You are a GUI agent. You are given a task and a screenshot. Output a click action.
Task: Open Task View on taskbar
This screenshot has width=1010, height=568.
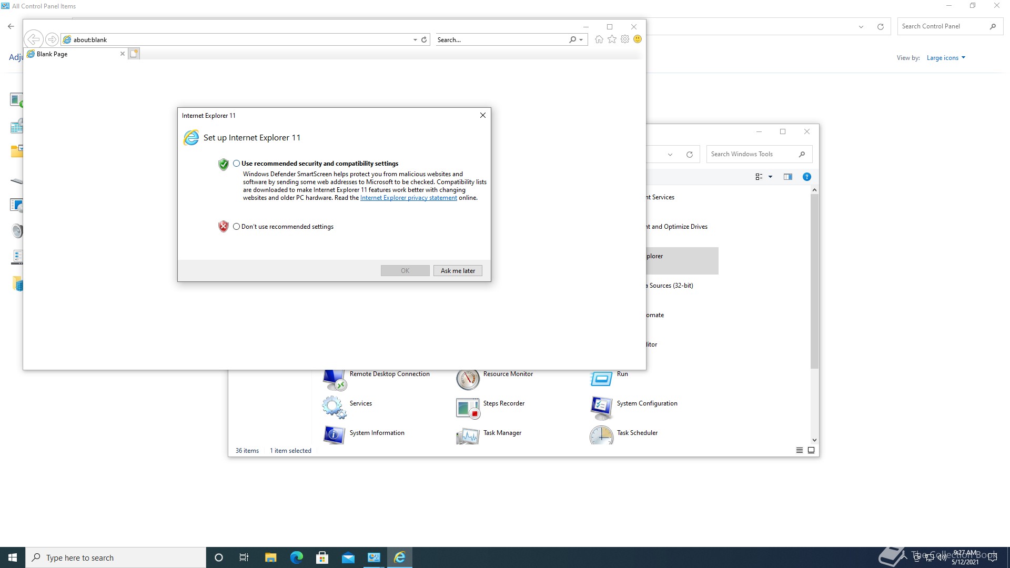(244, 557)
